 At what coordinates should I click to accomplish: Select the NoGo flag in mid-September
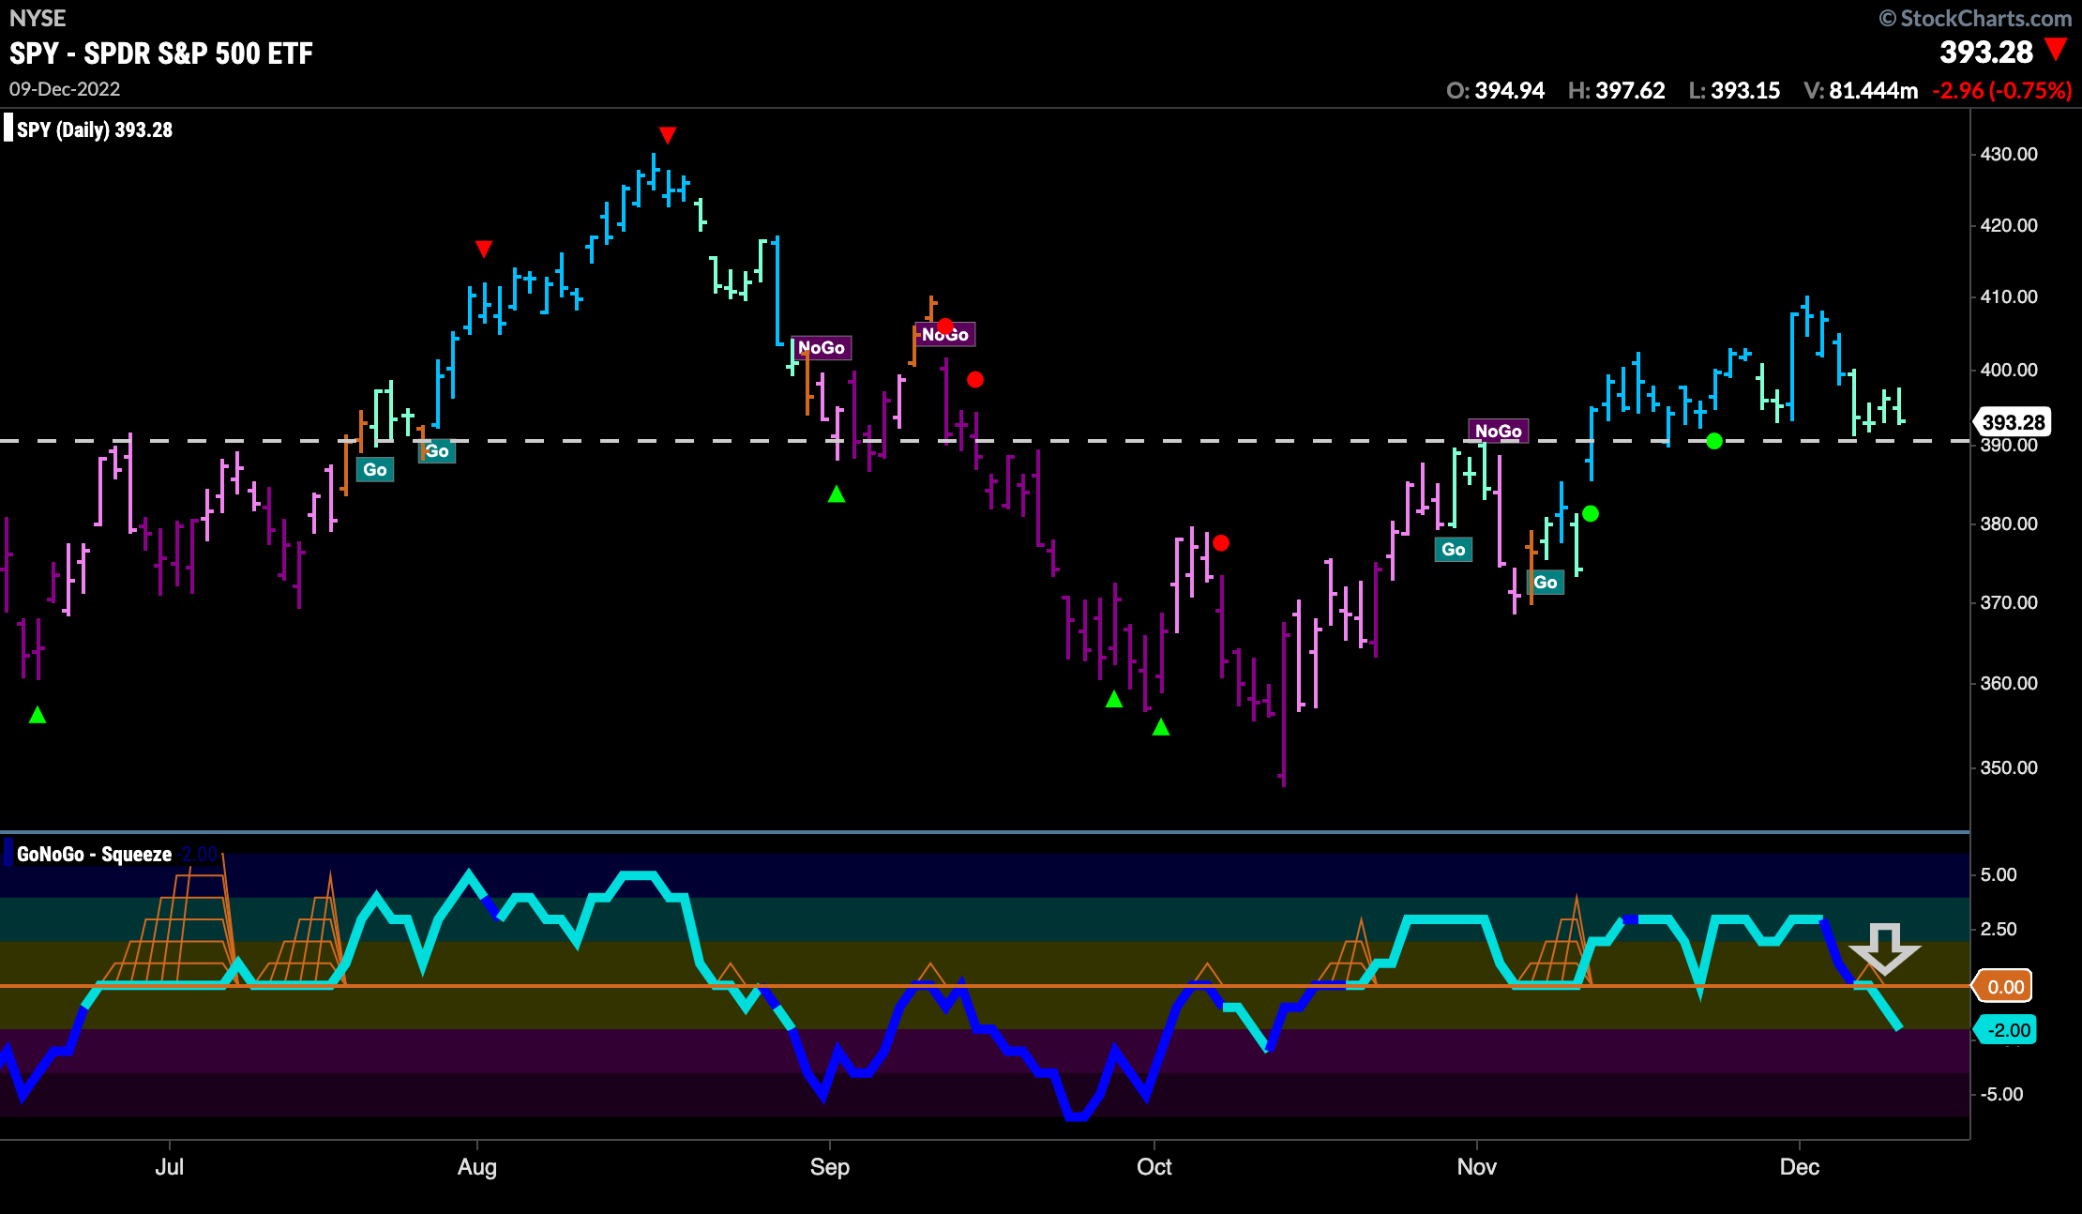coord(945,334)
